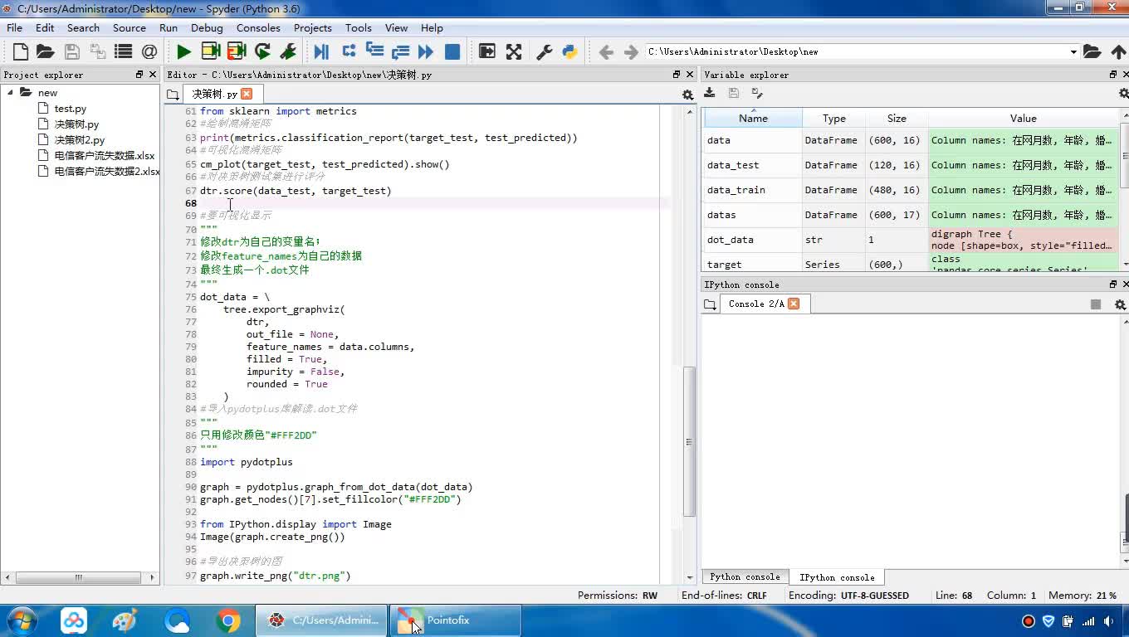1129x637 pixels.
Task: Collapse the 'new' project folder
Action: click(11, 93)
